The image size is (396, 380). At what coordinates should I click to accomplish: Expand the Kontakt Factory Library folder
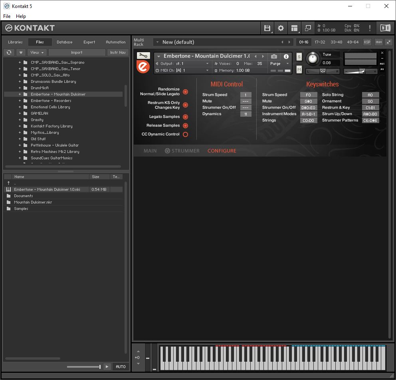(x=20, y=126)
